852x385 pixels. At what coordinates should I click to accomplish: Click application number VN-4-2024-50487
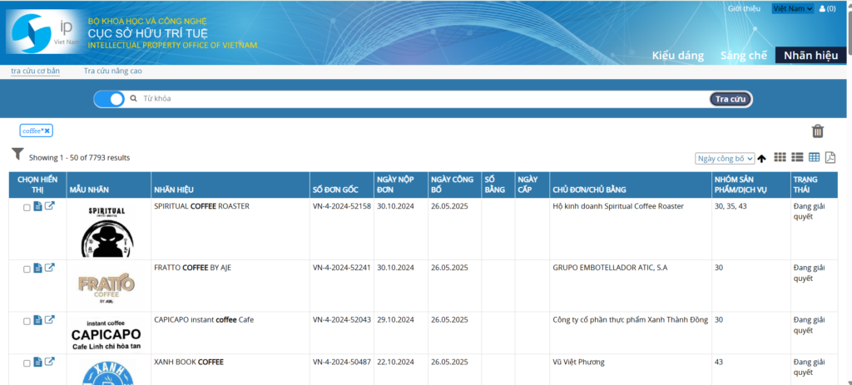tap(342, 363)
